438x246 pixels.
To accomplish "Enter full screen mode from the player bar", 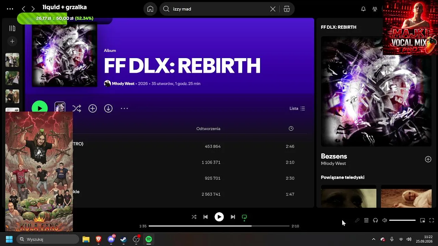I will pos(431,220).
